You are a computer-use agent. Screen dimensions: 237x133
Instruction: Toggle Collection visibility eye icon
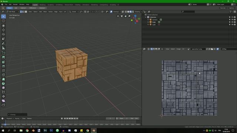(232, 17)
